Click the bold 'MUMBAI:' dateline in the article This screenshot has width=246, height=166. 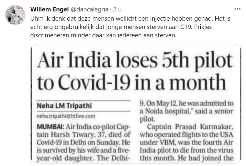tap(50, 127)
